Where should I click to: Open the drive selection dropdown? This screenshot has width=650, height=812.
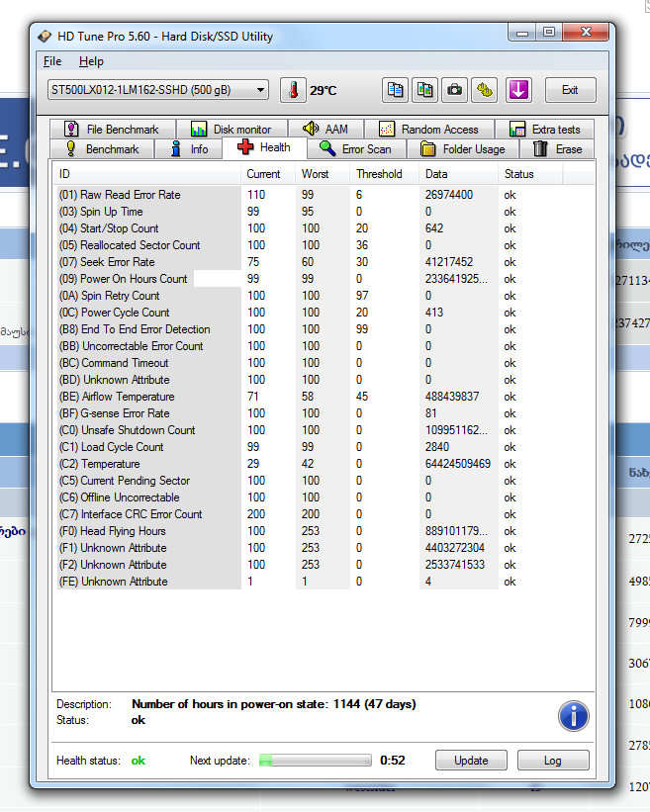158,90
